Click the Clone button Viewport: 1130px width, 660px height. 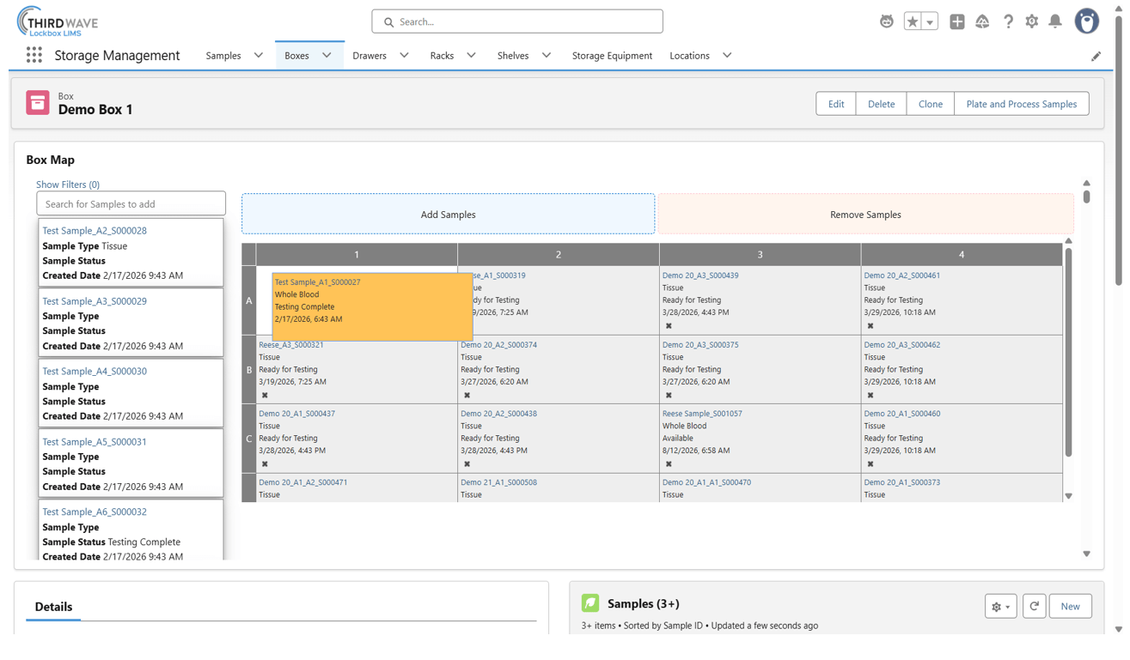point(930,104)
